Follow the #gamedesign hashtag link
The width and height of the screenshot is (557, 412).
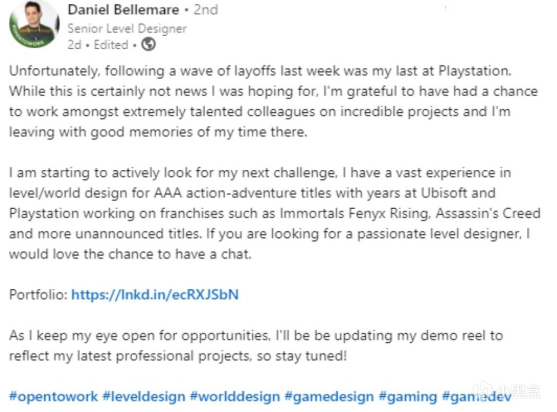[329, 396]
